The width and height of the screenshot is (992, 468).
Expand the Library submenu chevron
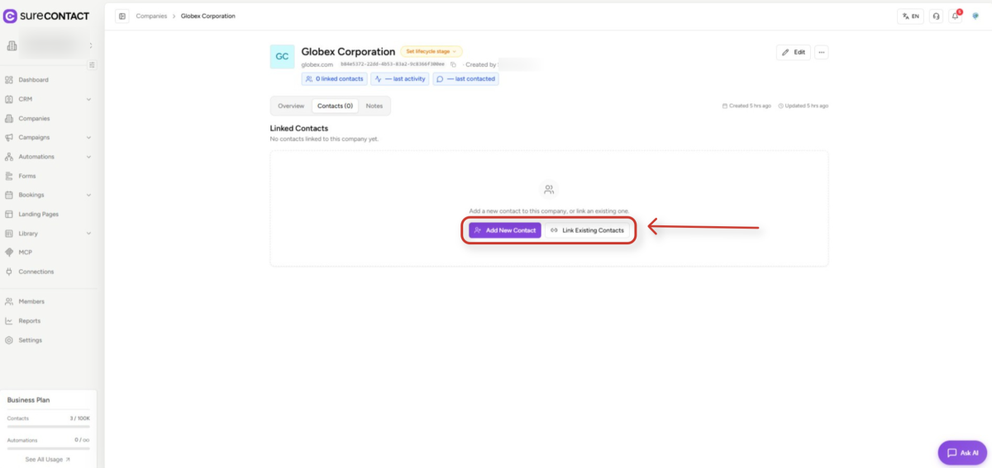tap(88, 234)
